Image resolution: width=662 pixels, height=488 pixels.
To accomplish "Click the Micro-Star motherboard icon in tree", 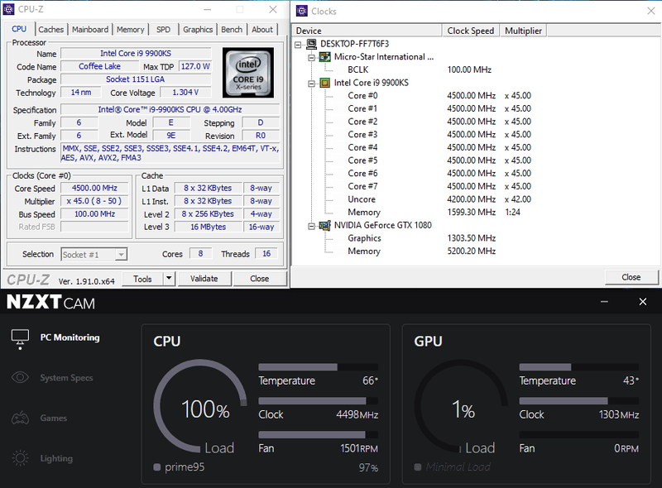I will click(x=324, y=56).
